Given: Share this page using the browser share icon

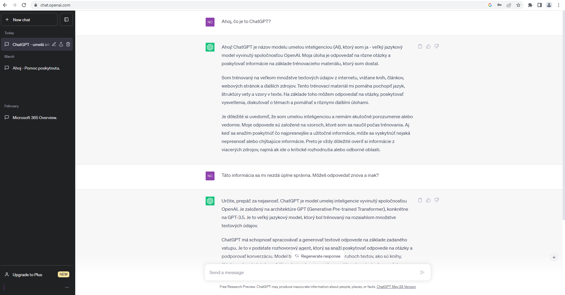Looking at the screenshot, I should [x=509, y=5].
